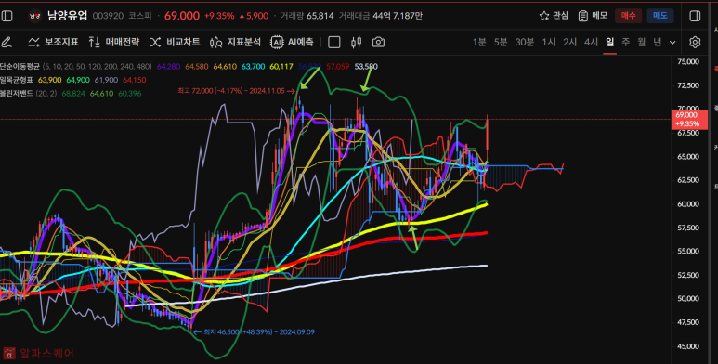
Task: Click the current price 69,000 in header
Action: pyautogui.click(x=182, y=16)
